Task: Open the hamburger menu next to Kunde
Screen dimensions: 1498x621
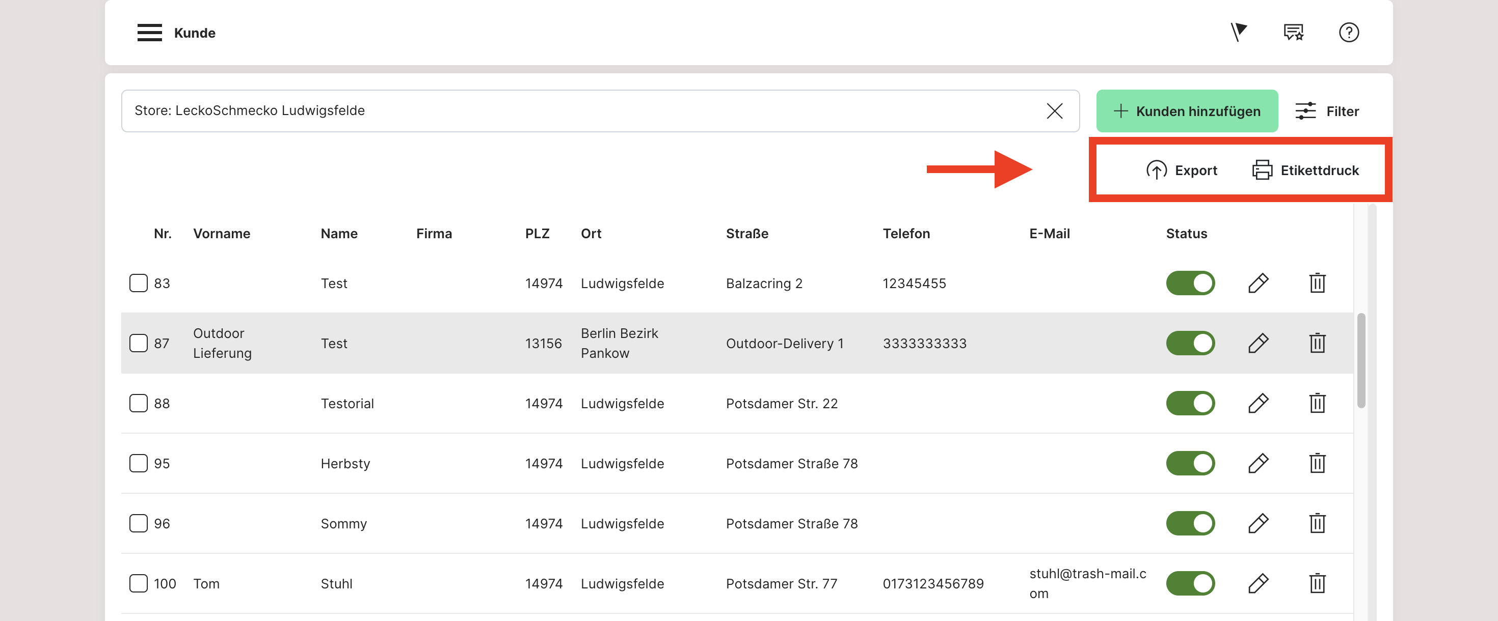Action: pos(149,33)
